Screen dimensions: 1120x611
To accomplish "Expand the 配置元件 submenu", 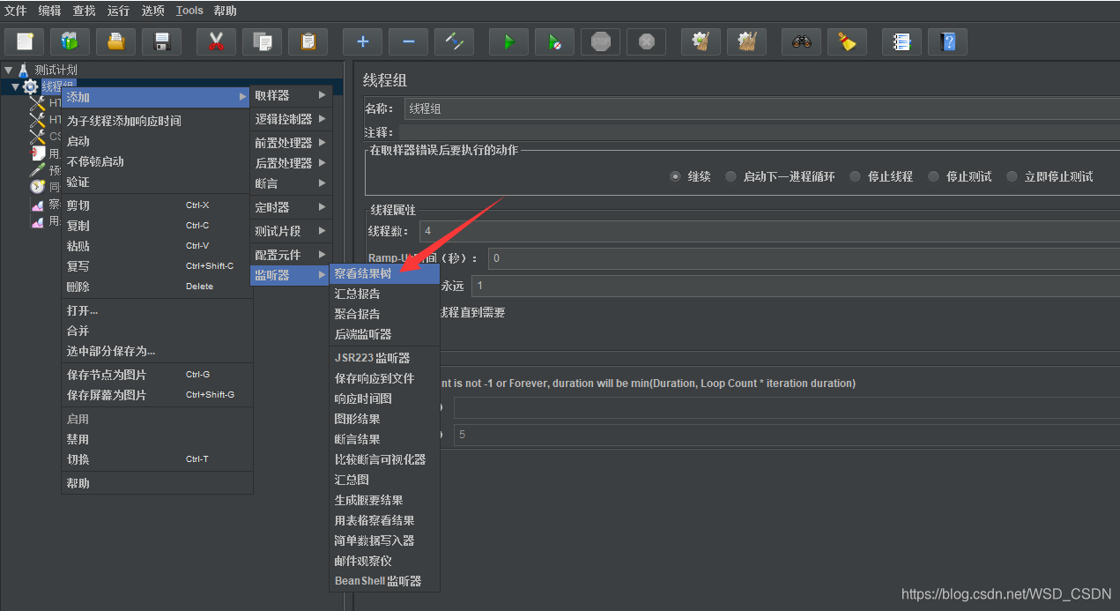I will tap(291, 255).
